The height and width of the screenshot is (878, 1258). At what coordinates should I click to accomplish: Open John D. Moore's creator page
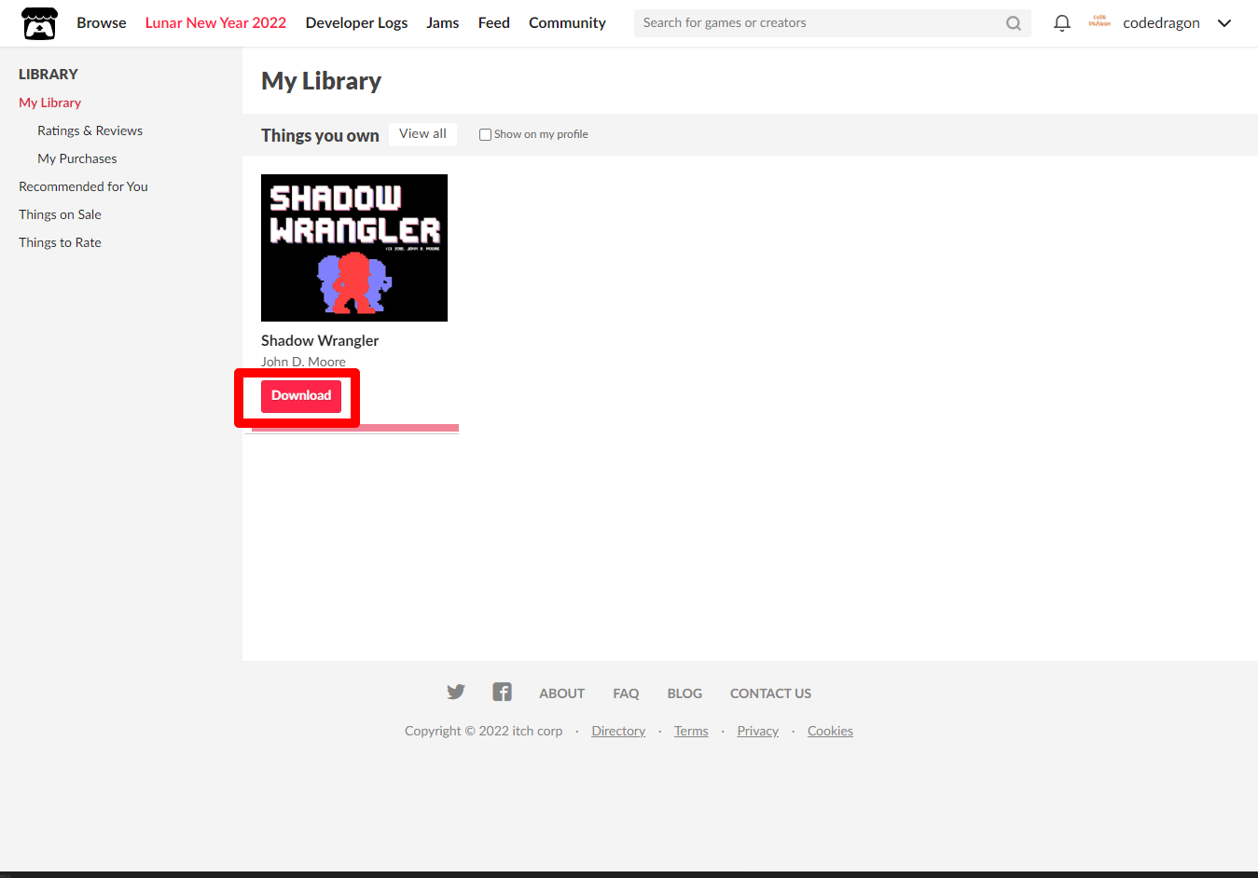coord(303,362)
